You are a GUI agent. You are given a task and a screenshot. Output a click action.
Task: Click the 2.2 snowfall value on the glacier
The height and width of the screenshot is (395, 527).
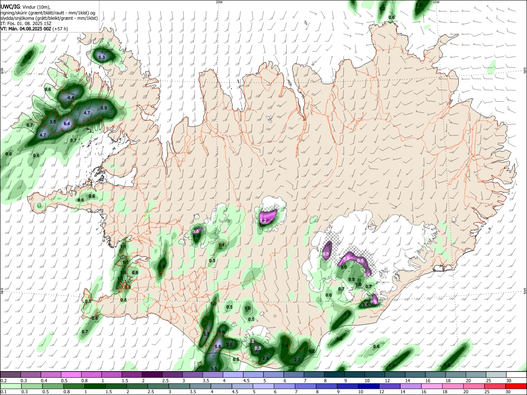(263, 221)
